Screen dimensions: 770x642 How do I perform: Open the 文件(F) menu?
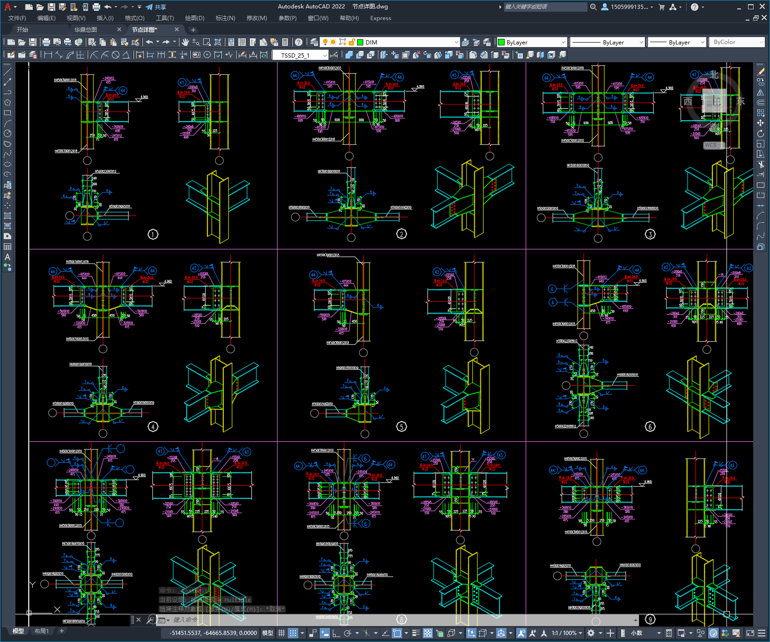[17, 18]
